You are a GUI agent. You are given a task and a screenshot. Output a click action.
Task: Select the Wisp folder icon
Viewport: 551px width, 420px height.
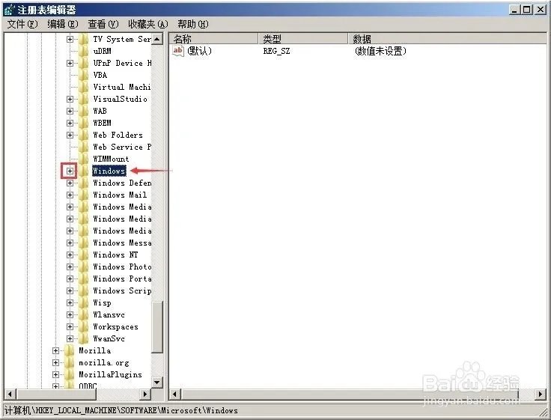pos(84,302)
